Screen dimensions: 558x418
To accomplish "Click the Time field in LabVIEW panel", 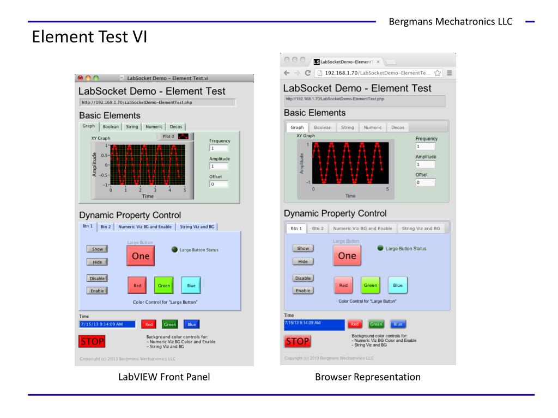I will click(107, 324).
